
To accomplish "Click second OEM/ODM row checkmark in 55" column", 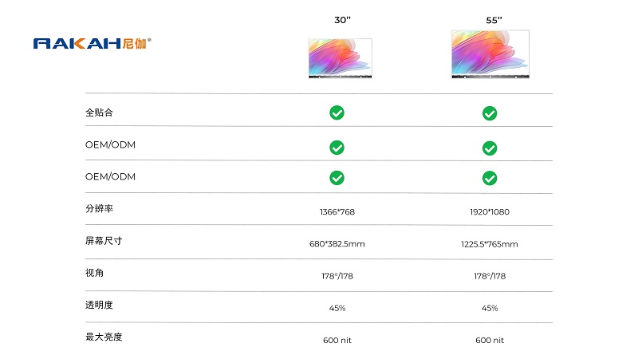I will [x=490, y=177].
